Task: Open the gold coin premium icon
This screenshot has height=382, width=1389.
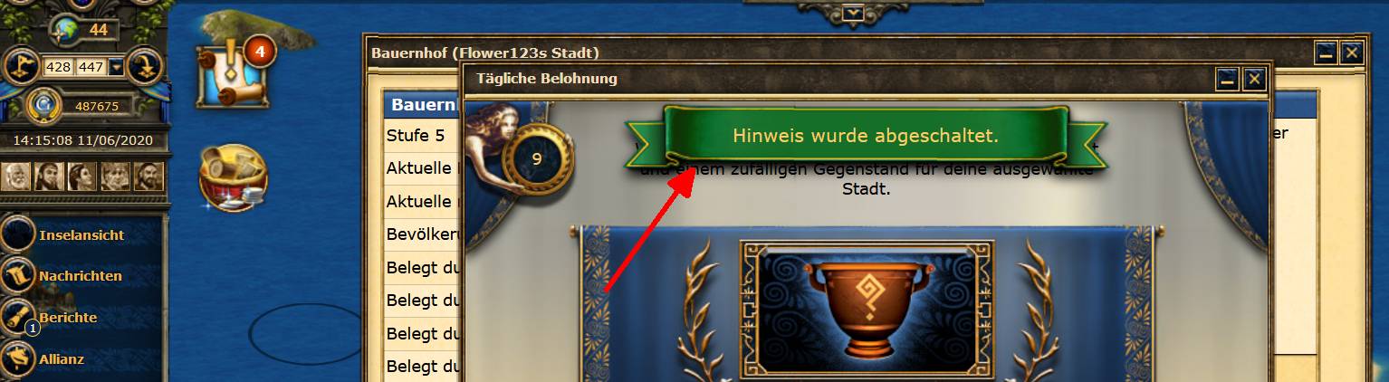Action: 43,105
